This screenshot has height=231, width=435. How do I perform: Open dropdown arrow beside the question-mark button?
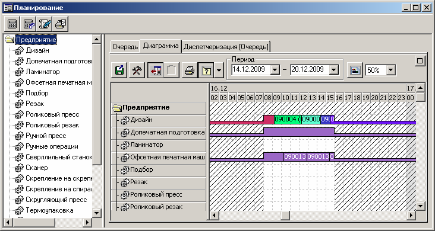coord(219,70)
